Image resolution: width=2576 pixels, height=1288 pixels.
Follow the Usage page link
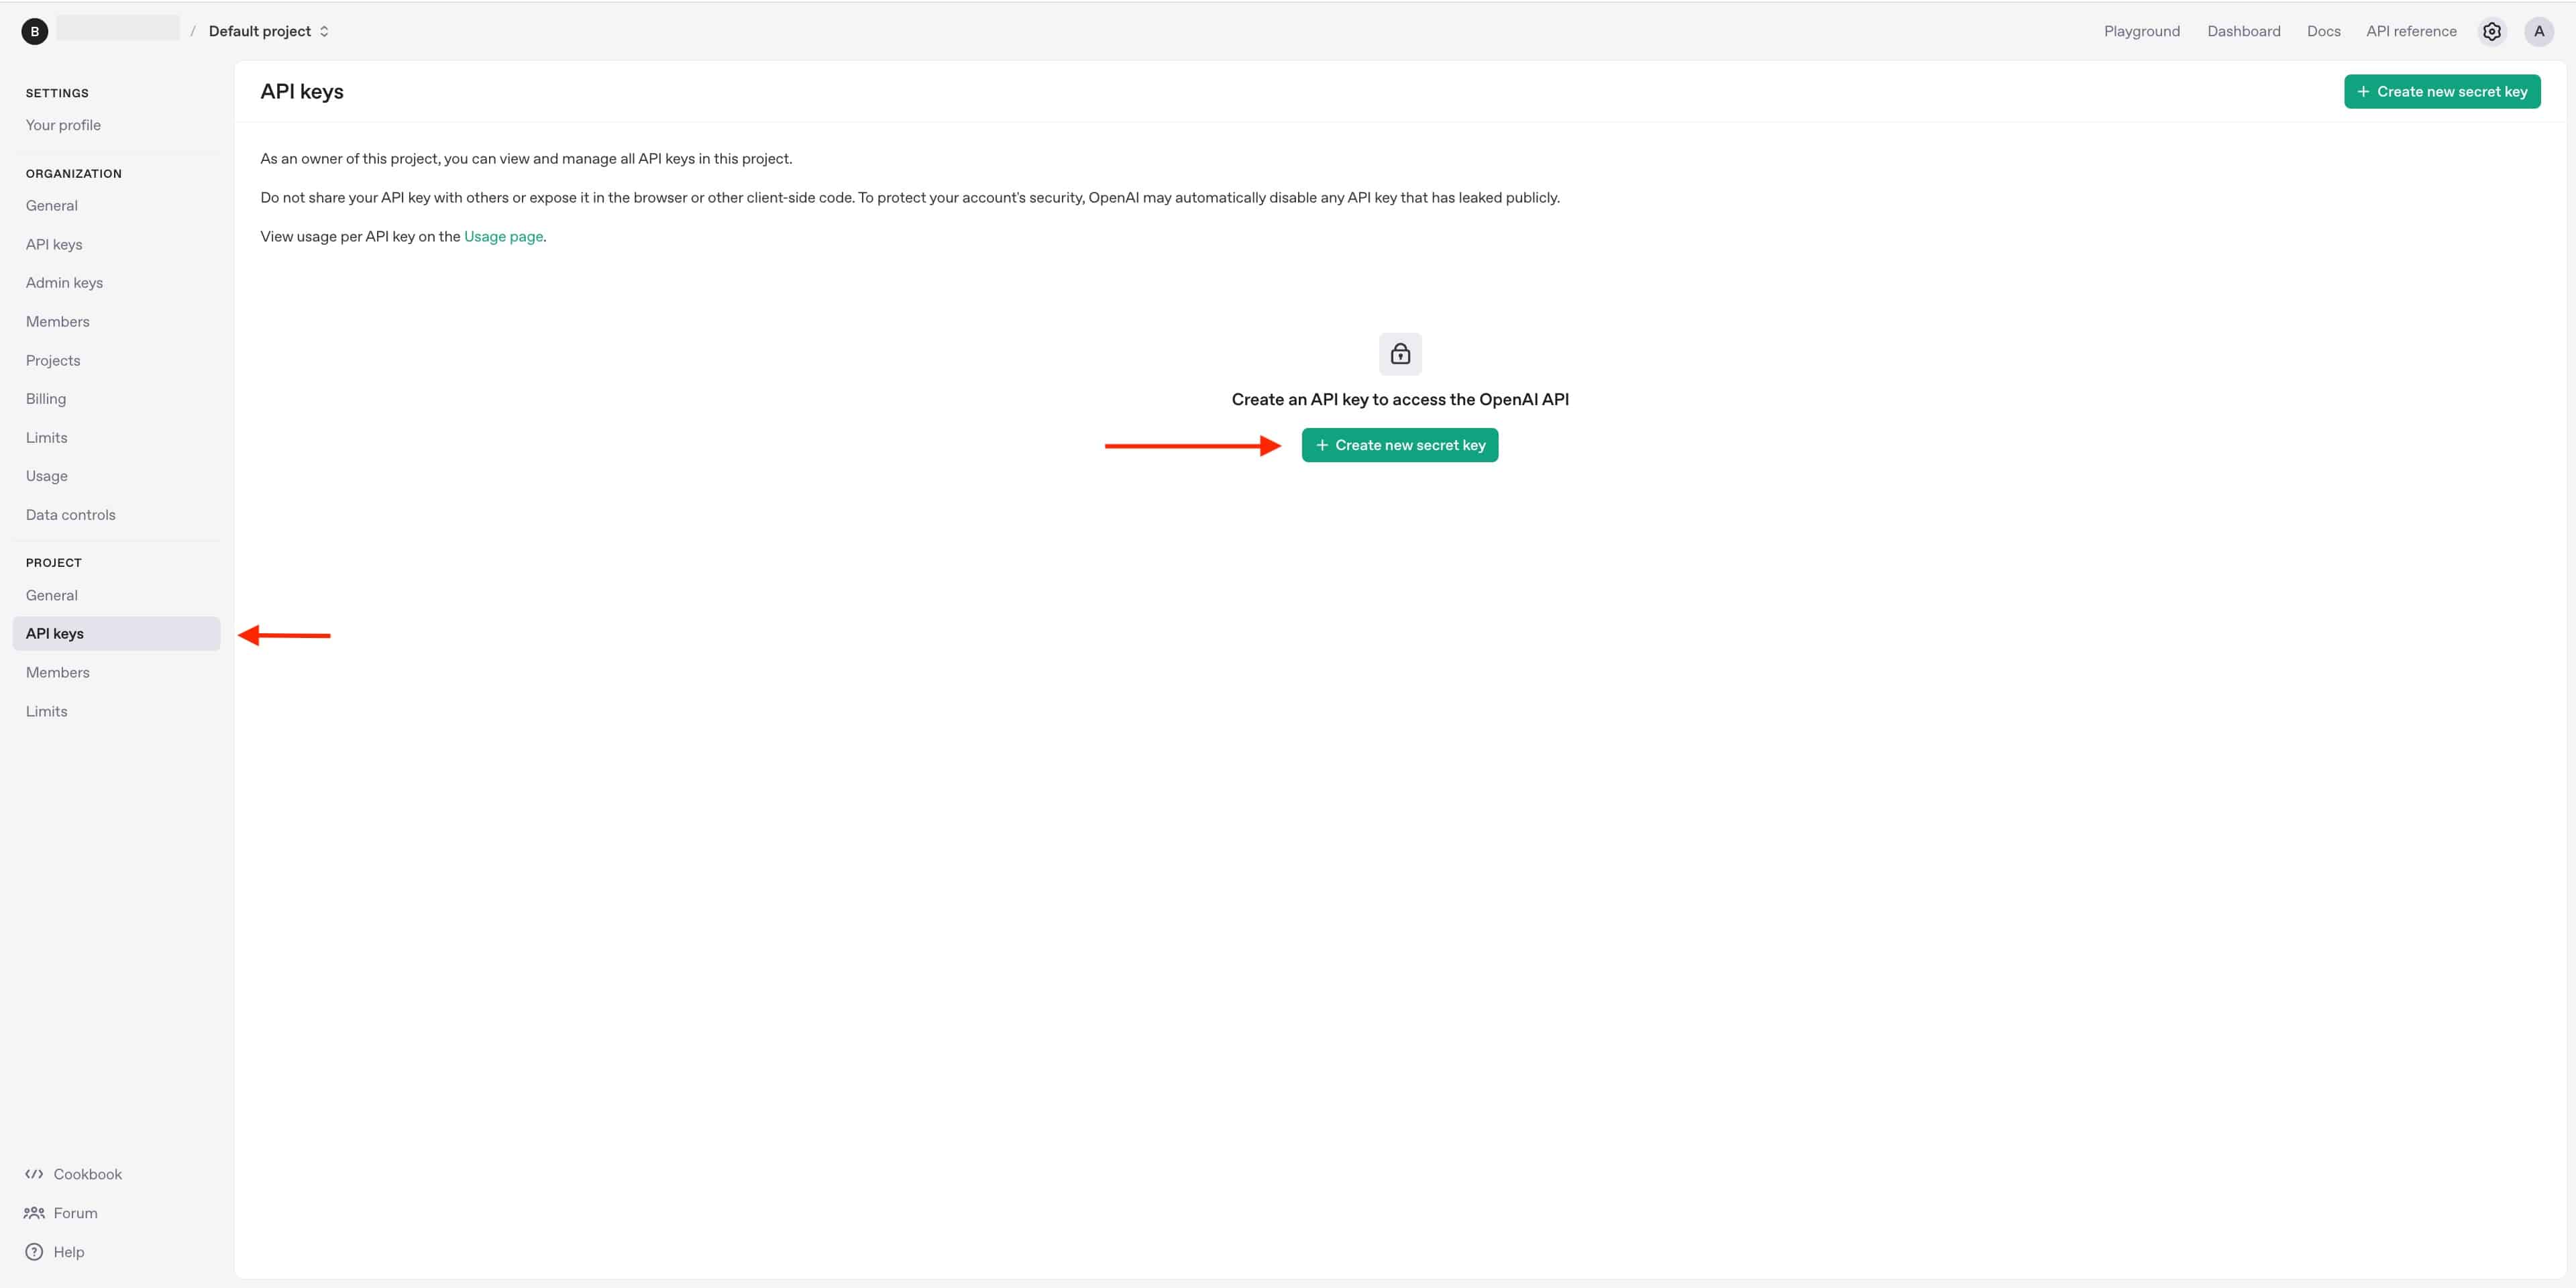tap(503, 237)
